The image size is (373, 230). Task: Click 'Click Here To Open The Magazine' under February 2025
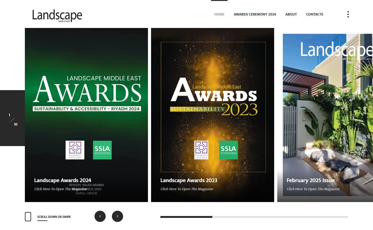(313, 189)
